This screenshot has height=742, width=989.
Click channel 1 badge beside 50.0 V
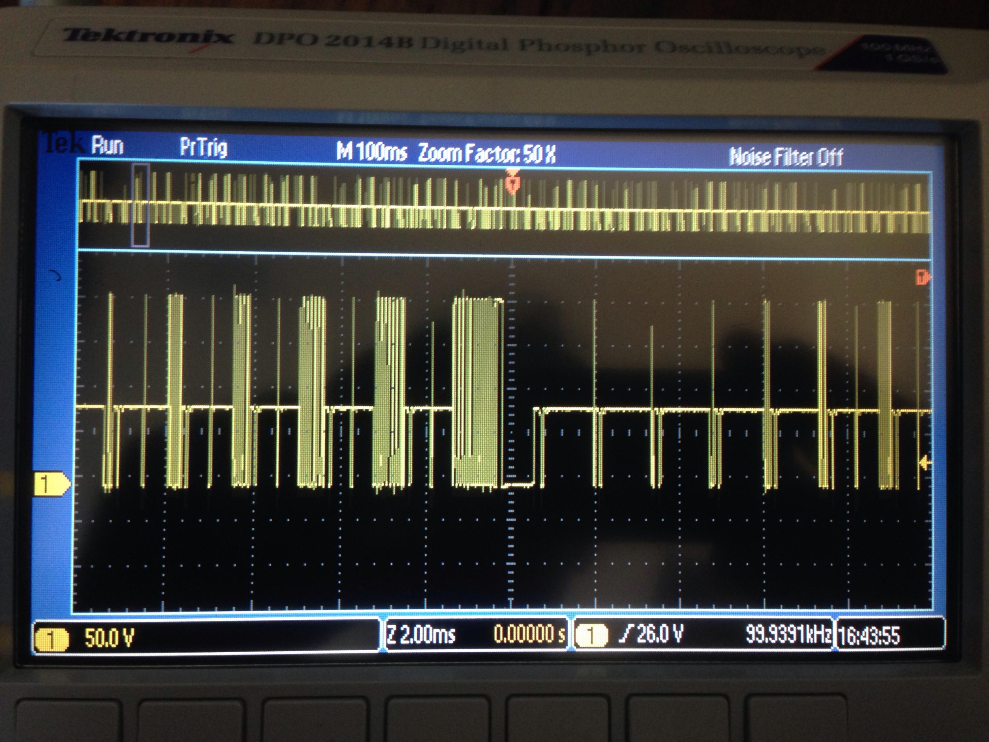pyautogui.click(x=51, y=638)
